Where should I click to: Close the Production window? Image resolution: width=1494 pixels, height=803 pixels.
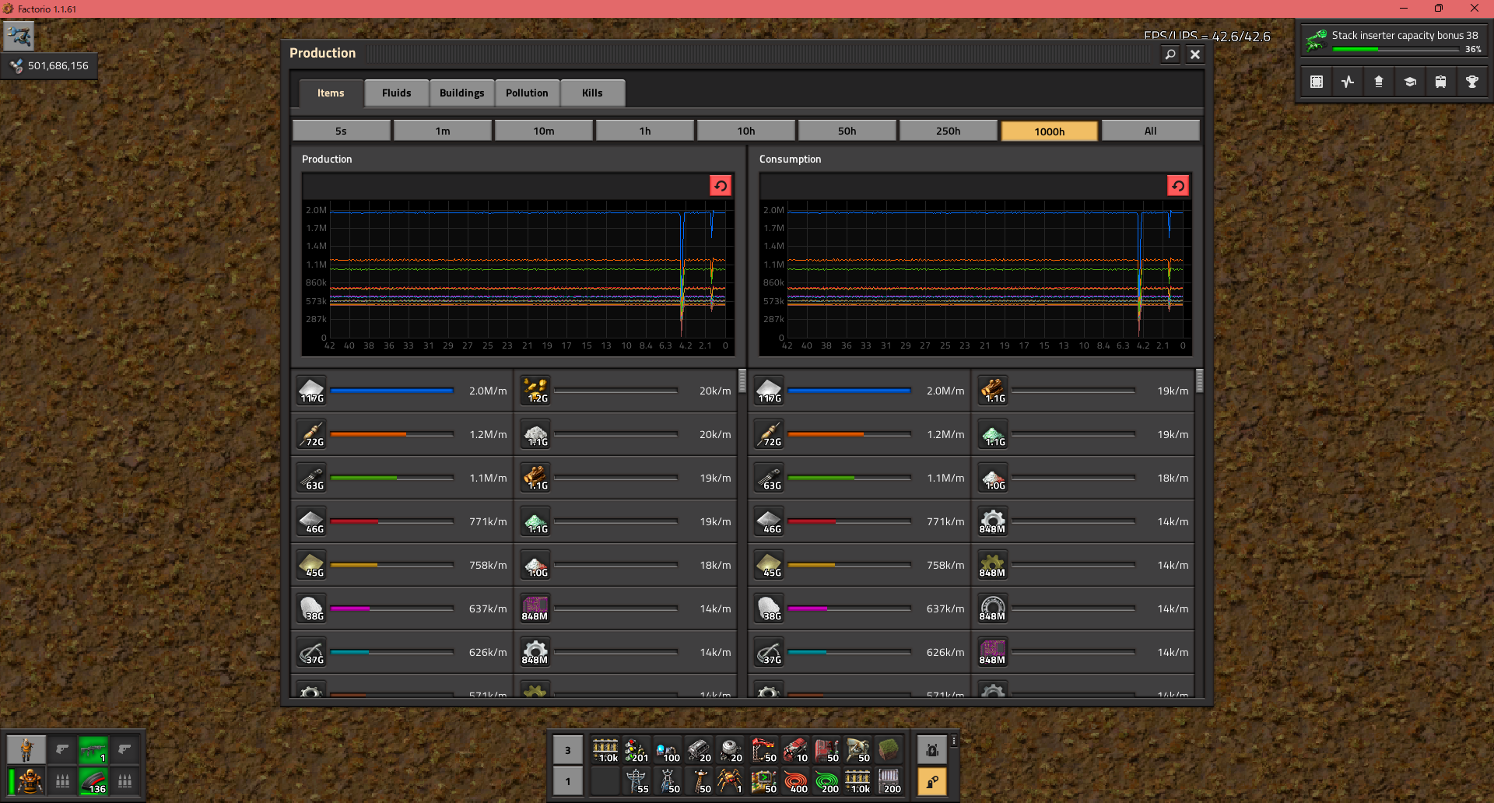(1195, 54)
